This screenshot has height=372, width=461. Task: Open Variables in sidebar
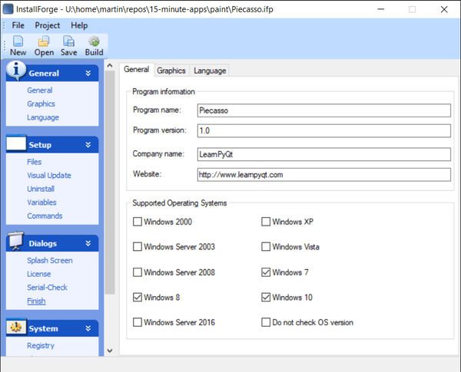point(41,202)
